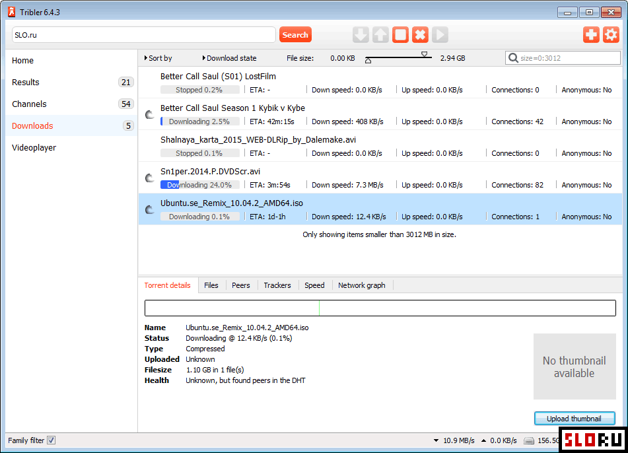628x453 pixels.
Task: Click the Channels count badge 54
Action: coord(125,104)
